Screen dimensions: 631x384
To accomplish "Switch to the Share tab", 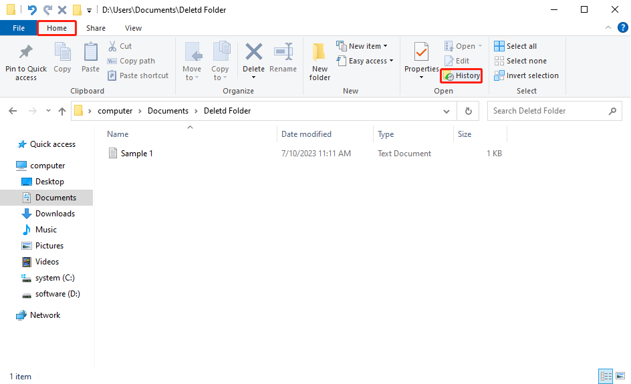I will 96,28.
